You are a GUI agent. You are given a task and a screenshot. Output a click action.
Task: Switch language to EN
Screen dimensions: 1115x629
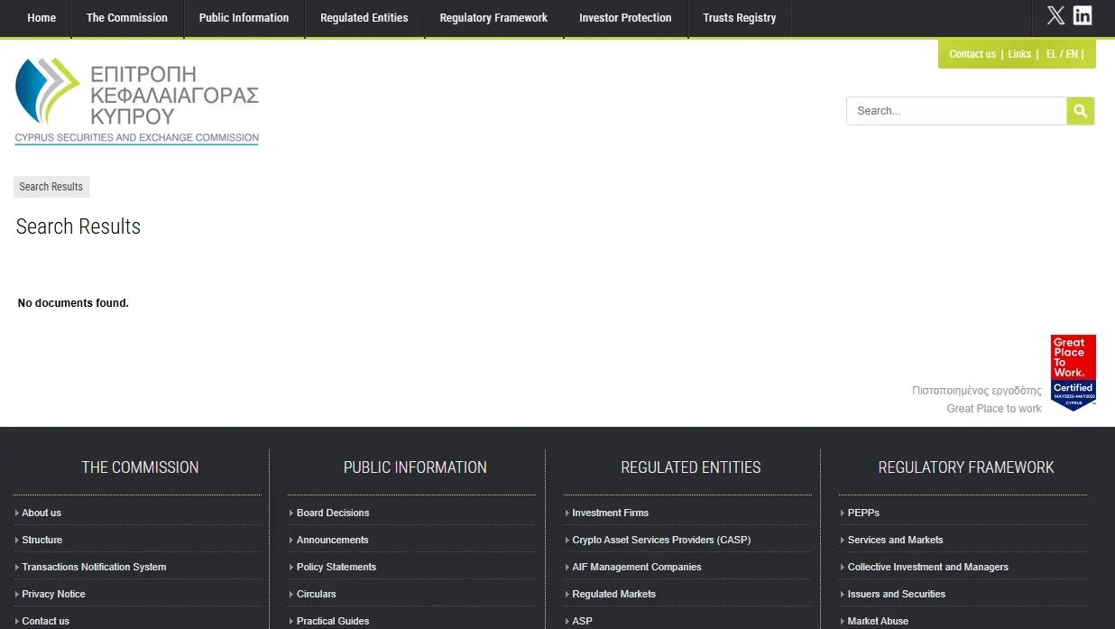coord(1072,54)
